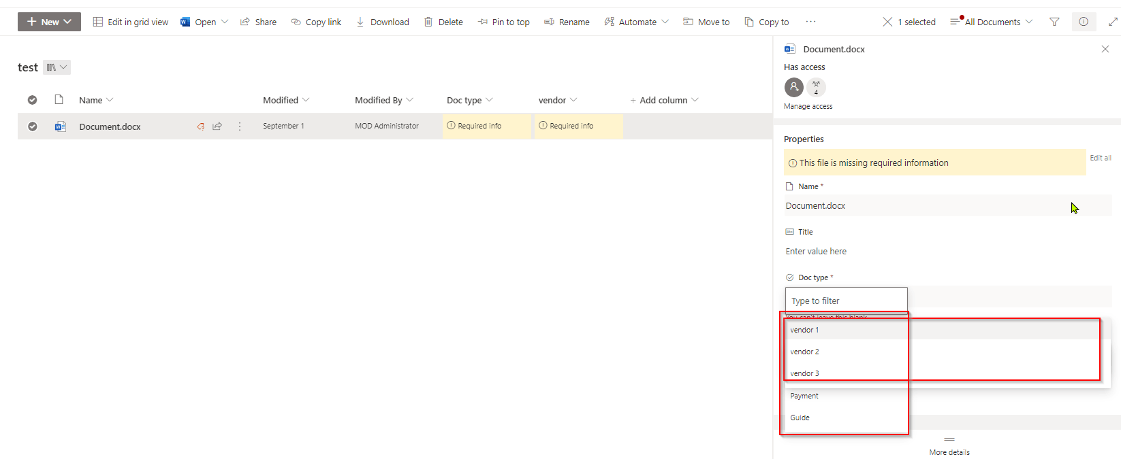Screen dimensions: 1121x459
Task: Click Edit in grid view
Action: pos(131,22)
